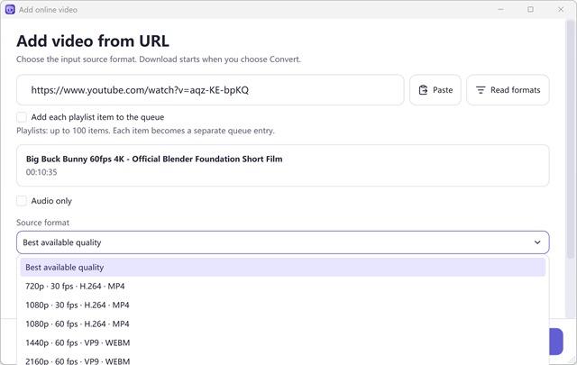This screenshot has width=577, height=365.
Task: Click the 00:10:35 duration text
Action: point(41,172)
